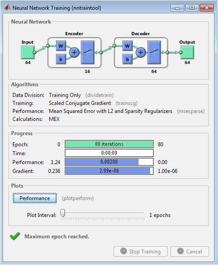Click the blue Performance progress bar
The height and width of the screenshot is (265, 218).
pos(109,162)
